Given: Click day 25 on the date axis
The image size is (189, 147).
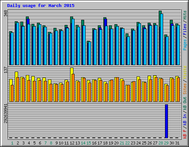Looking at the screenshot, I should tap(144, 143).
